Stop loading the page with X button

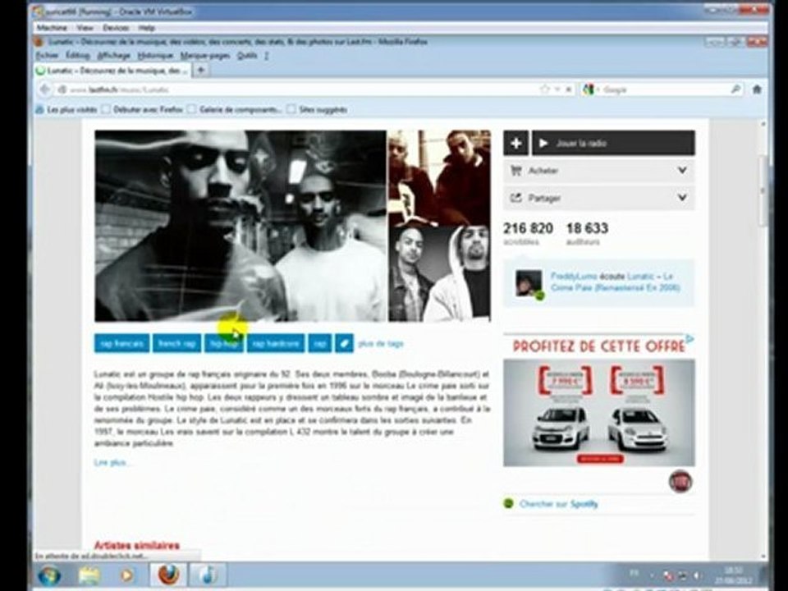pos(569,89)
